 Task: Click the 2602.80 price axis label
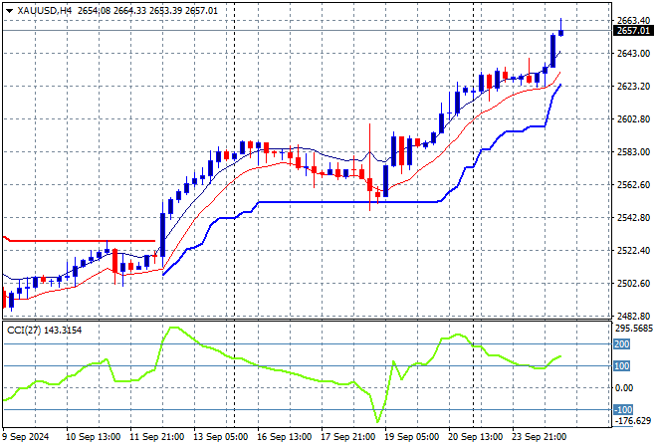tap(633, 119)
